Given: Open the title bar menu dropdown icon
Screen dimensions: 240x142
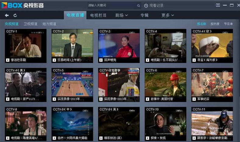Looking at the screenshot, I should (218, 5).
